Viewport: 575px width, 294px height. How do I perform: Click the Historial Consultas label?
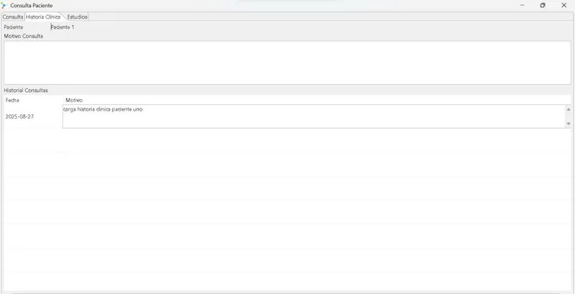(26, 90)
